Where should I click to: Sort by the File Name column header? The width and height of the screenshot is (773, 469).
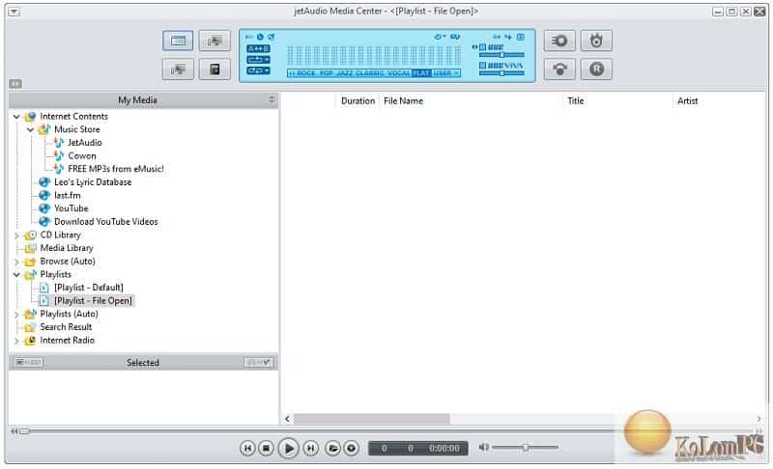coord(403,101)
